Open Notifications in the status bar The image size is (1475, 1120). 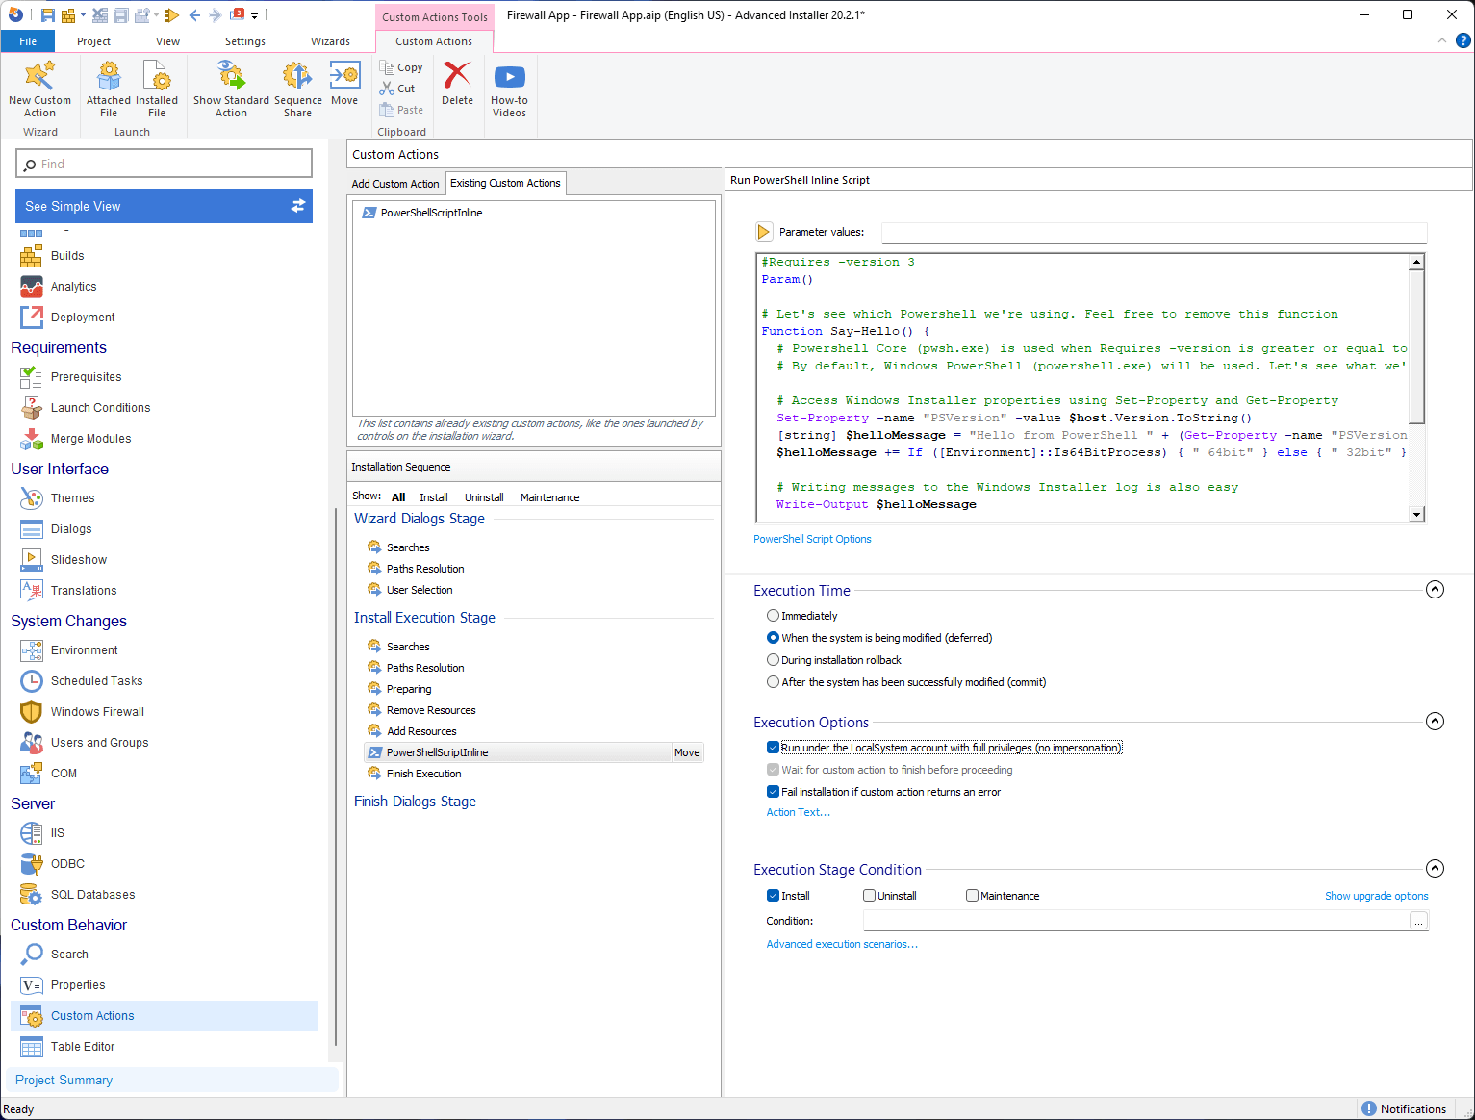point(1404,1108)
